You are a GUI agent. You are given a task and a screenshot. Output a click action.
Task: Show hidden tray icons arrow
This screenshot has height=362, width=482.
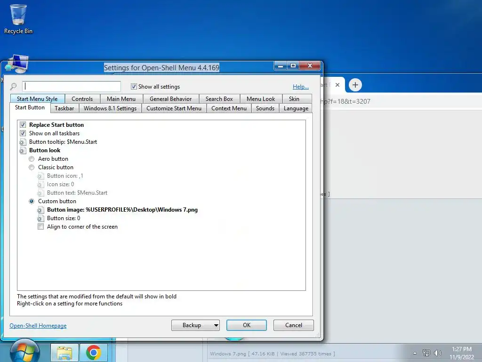click(x=415, y=353)
